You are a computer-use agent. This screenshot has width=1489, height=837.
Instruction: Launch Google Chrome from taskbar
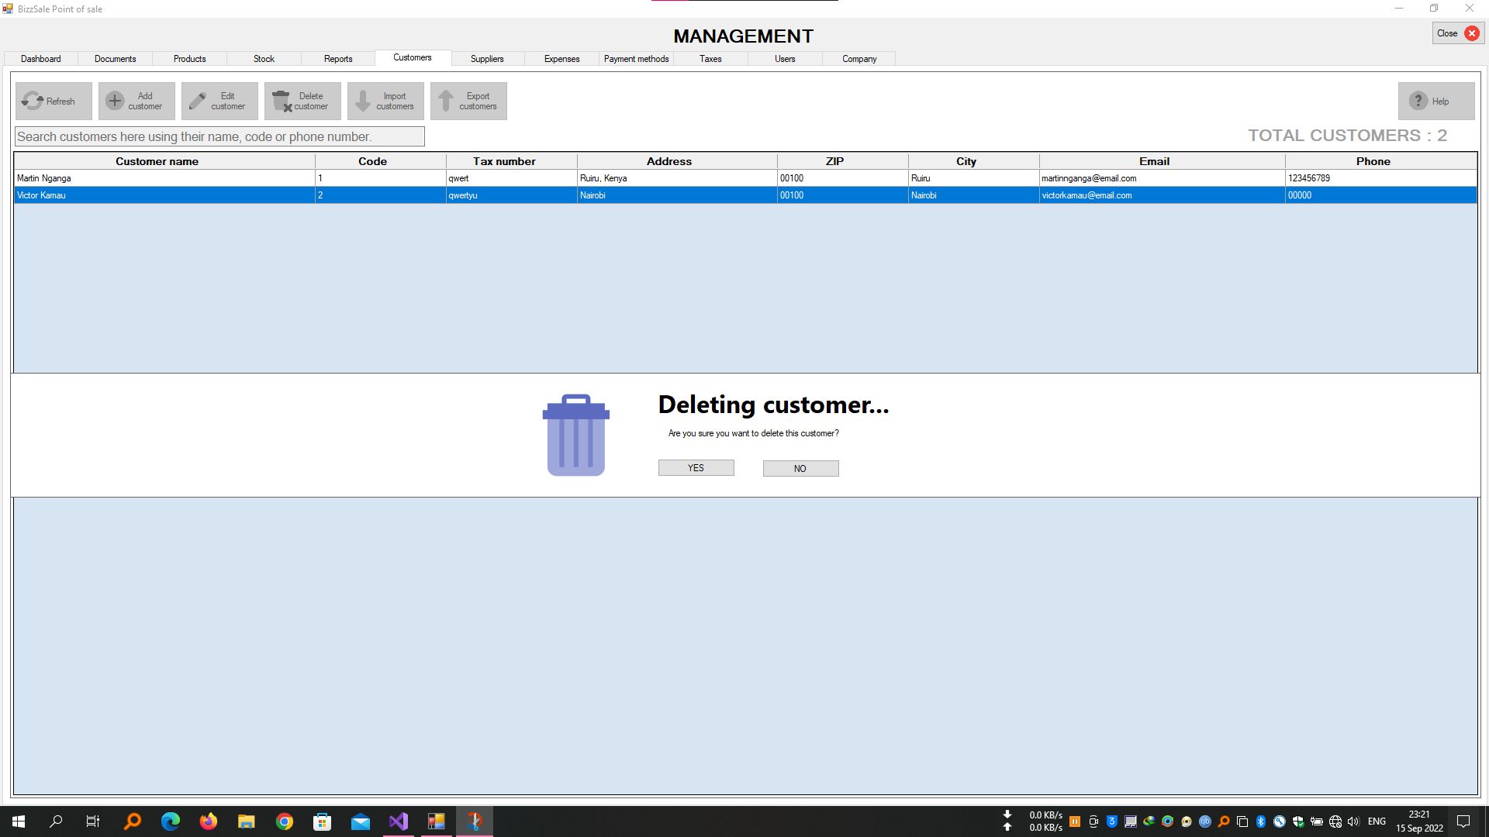285,821
